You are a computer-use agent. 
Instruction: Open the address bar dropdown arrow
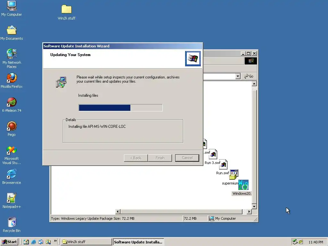click(x=238, y=76)
